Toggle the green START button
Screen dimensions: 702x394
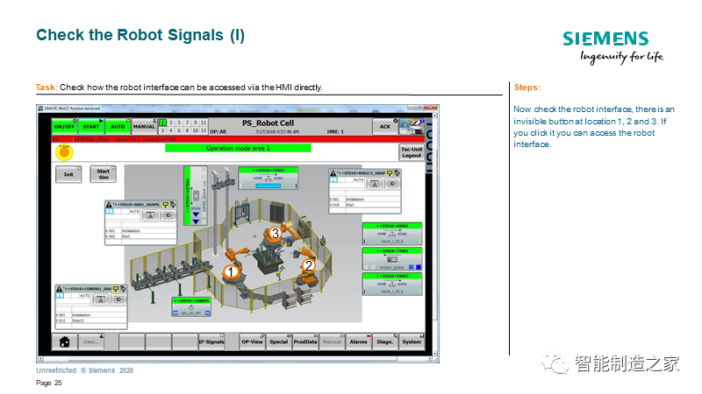[x=91, y=126]
